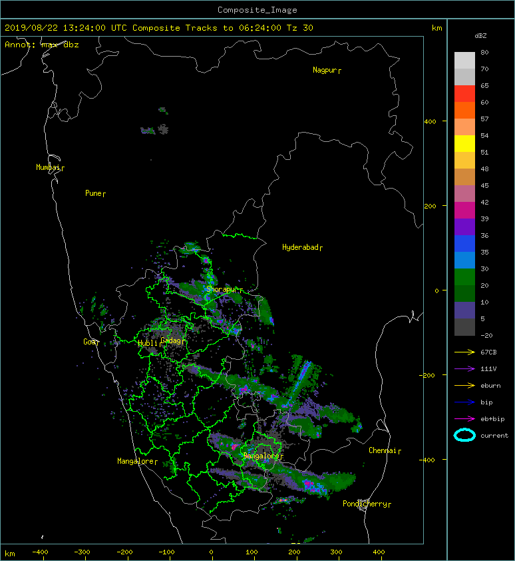Click the -200 tick on the vertical km axis
The image size is (515, 561).
point(428,375)
